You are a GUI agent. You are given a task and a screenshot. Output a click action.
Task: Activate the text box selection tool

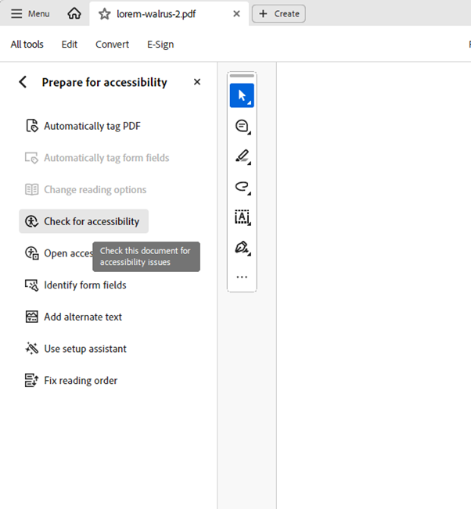click(242, 217)
